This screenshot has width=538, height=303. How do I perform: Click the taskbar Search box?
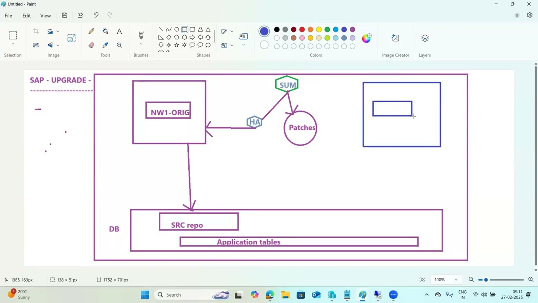pos(193,295)
